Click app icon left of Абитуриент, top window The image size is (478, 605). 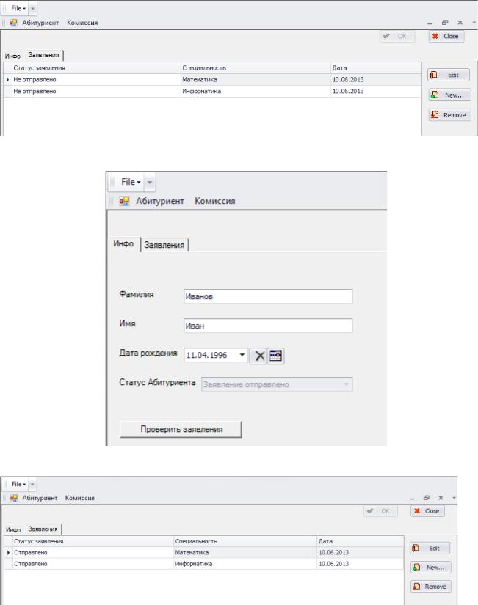point(13,23)
